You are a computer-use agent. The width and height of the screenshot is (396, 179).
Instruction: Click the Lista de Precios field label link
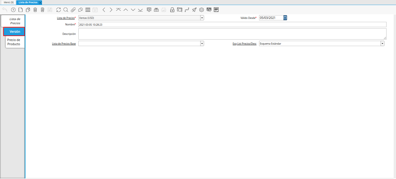click(66, 18)
